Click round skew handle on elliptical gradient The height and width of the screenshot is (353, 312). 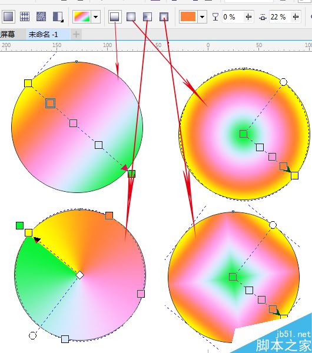point(283,82)
